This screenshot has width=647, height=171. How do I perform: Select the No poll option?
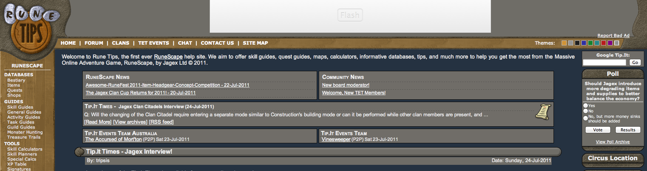point(586,111)
